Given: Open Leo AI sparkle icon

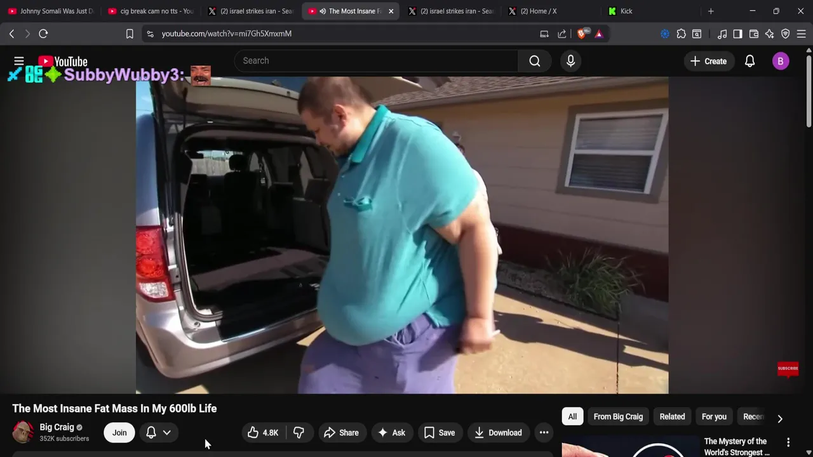Looking at the screenshot, I should point(770,34).
